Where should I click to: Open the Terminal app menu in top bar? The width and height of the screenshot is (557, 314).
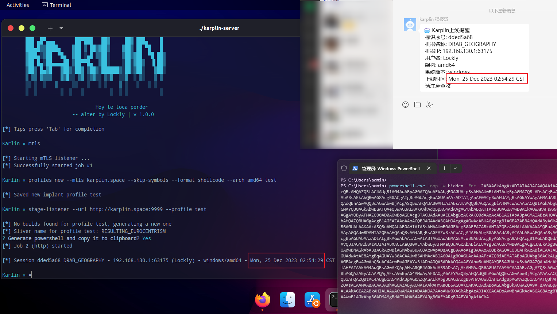57,5
